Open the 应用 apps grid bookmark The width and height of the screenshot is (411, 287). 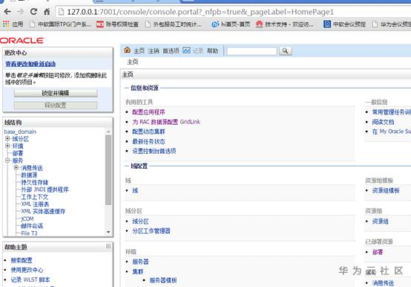(x=13, y=24)
